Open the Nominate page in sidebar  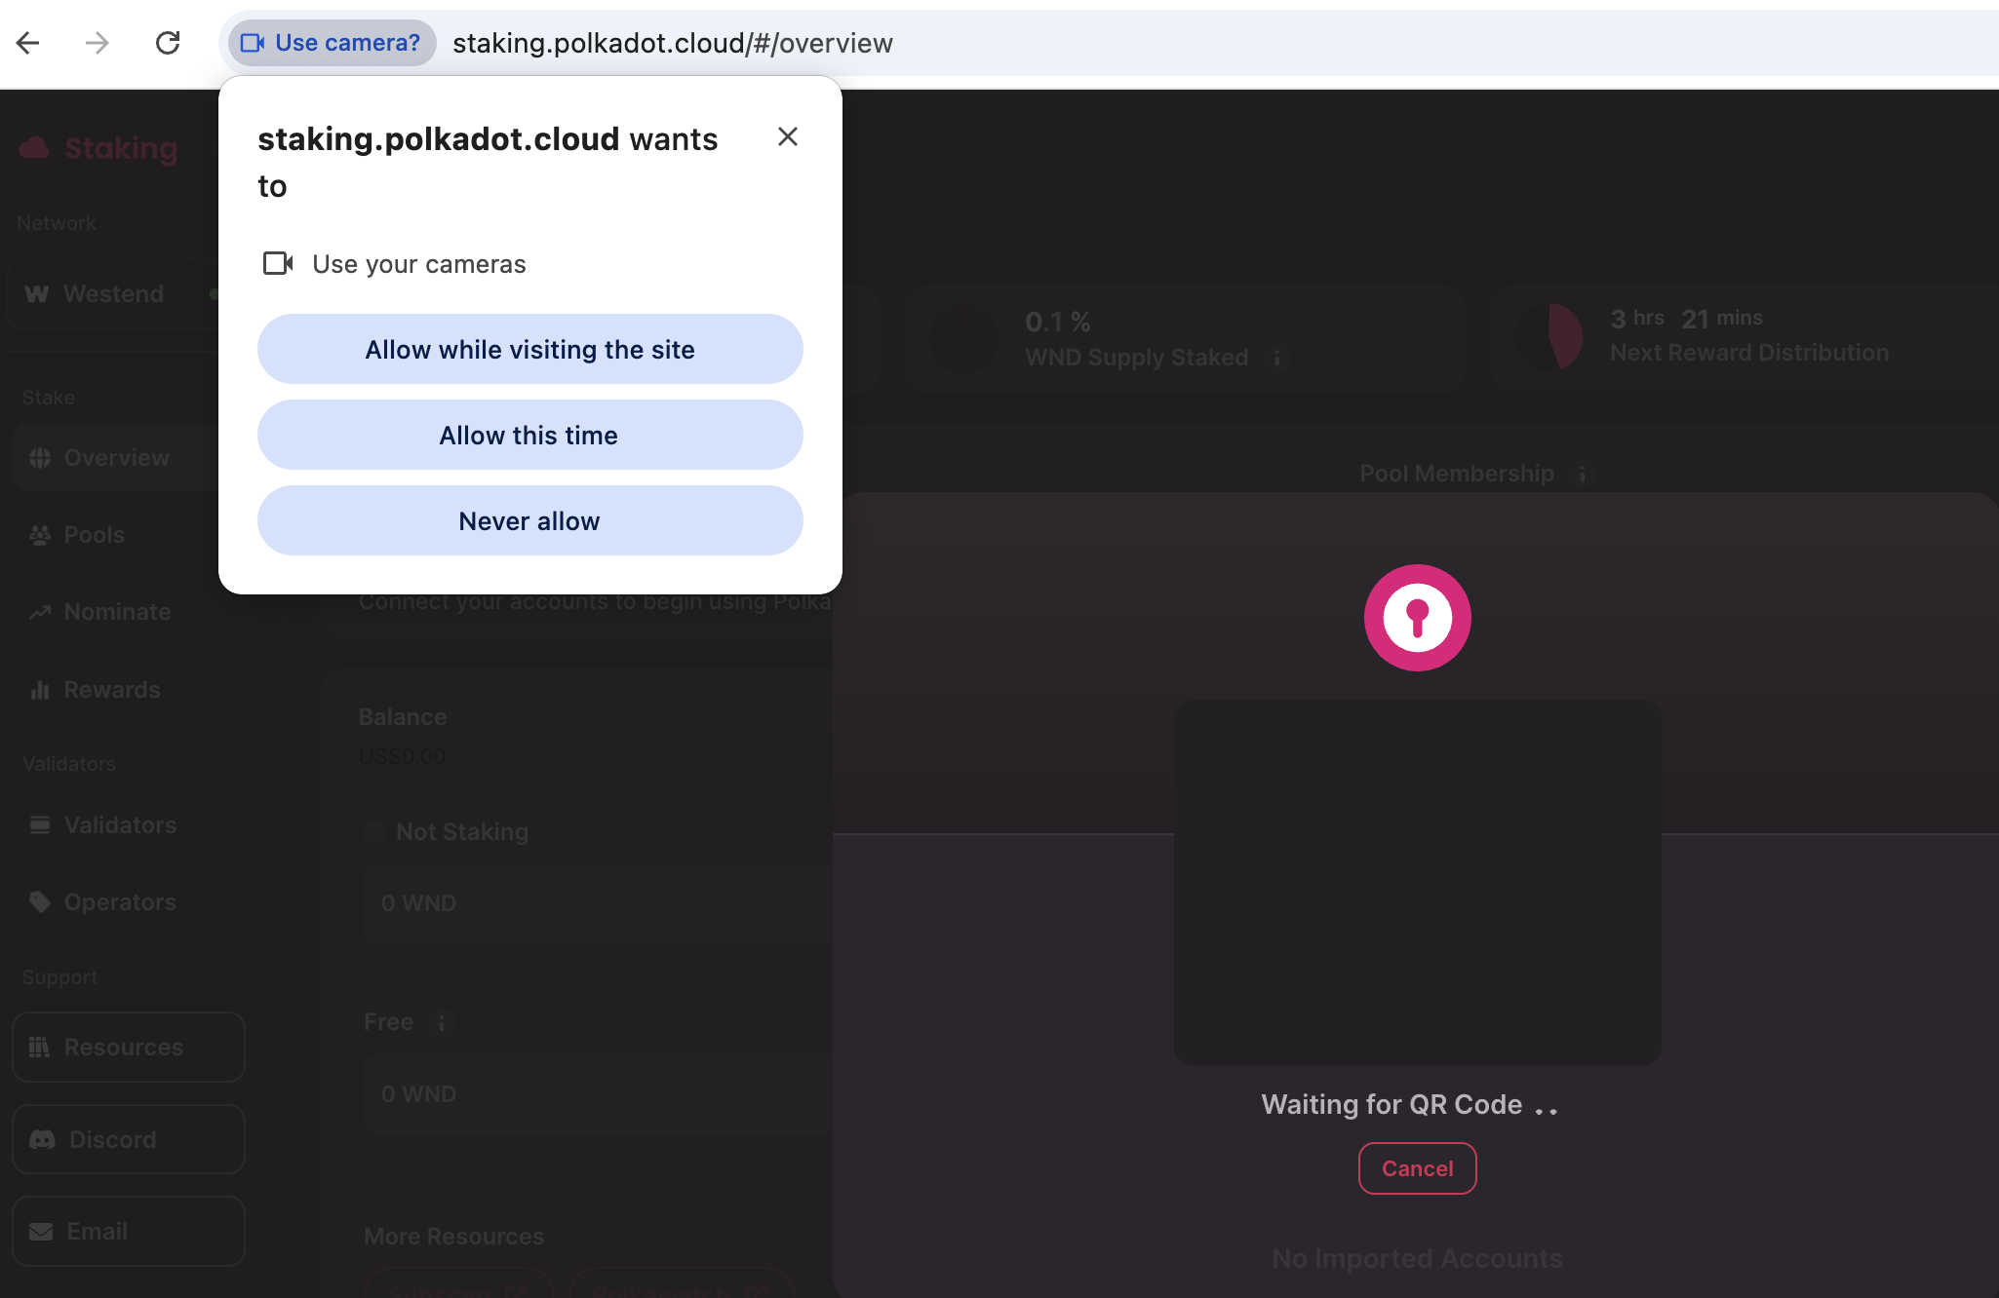(117, 612)
